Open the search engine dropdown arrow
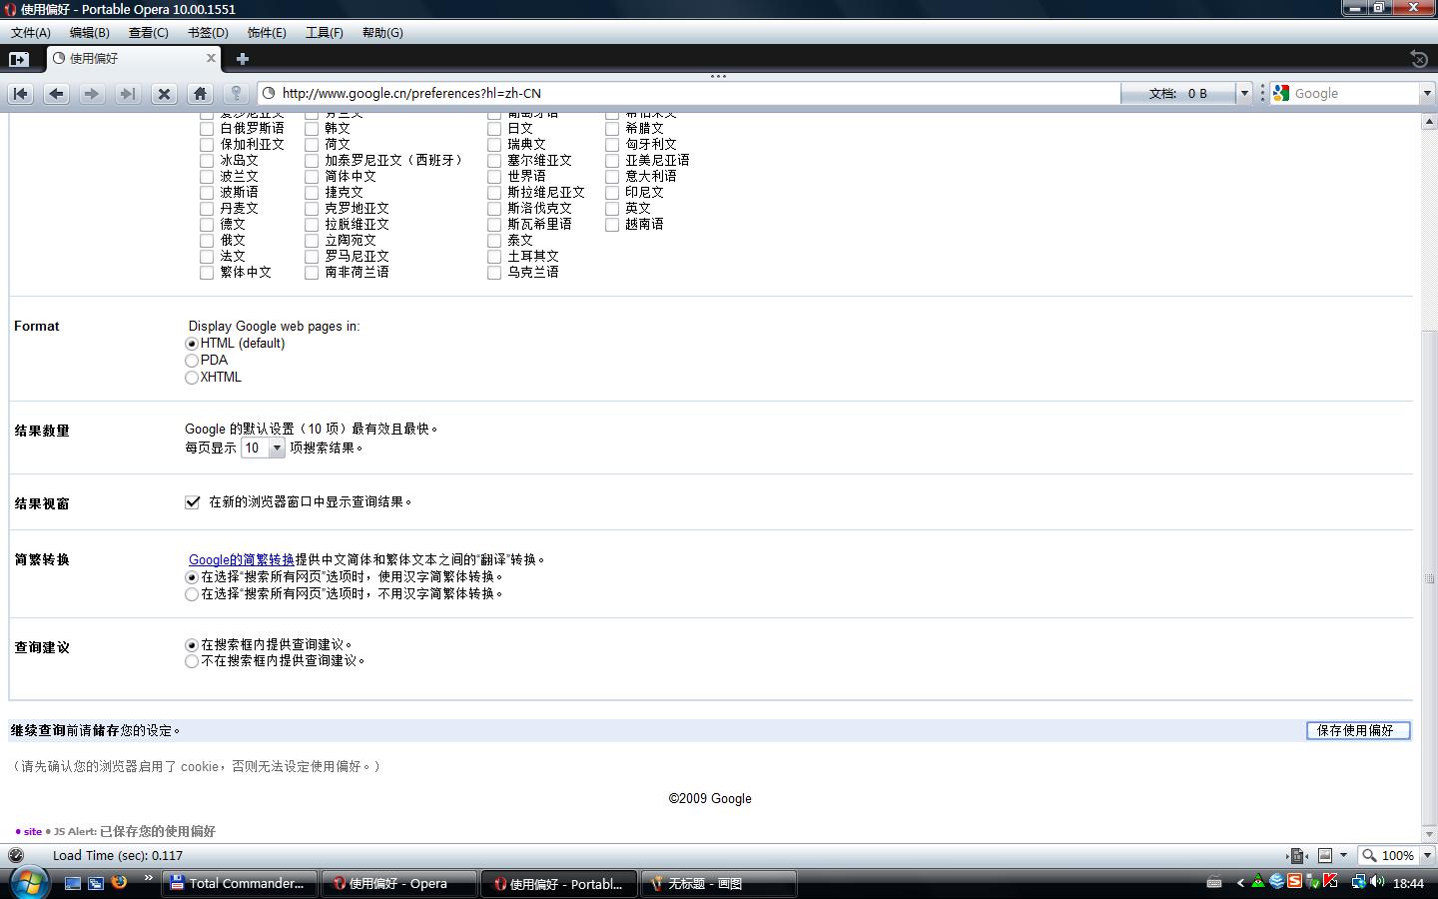Viewport: 1438px width, 899px height. (x=1427, y=93)
